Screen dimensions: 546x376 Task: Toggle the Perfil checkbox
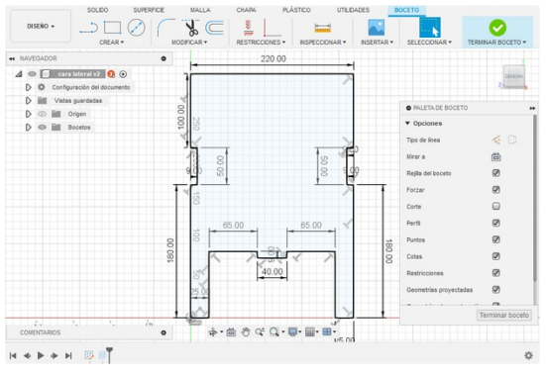click(495, 223)
